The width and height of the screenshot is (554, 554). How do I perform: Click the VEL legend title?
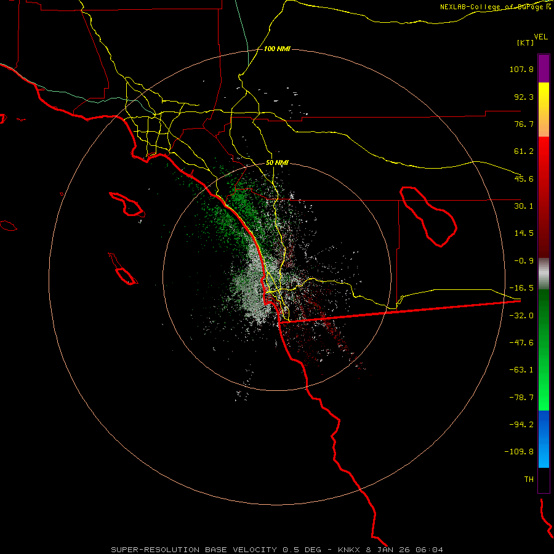(540, 37)
